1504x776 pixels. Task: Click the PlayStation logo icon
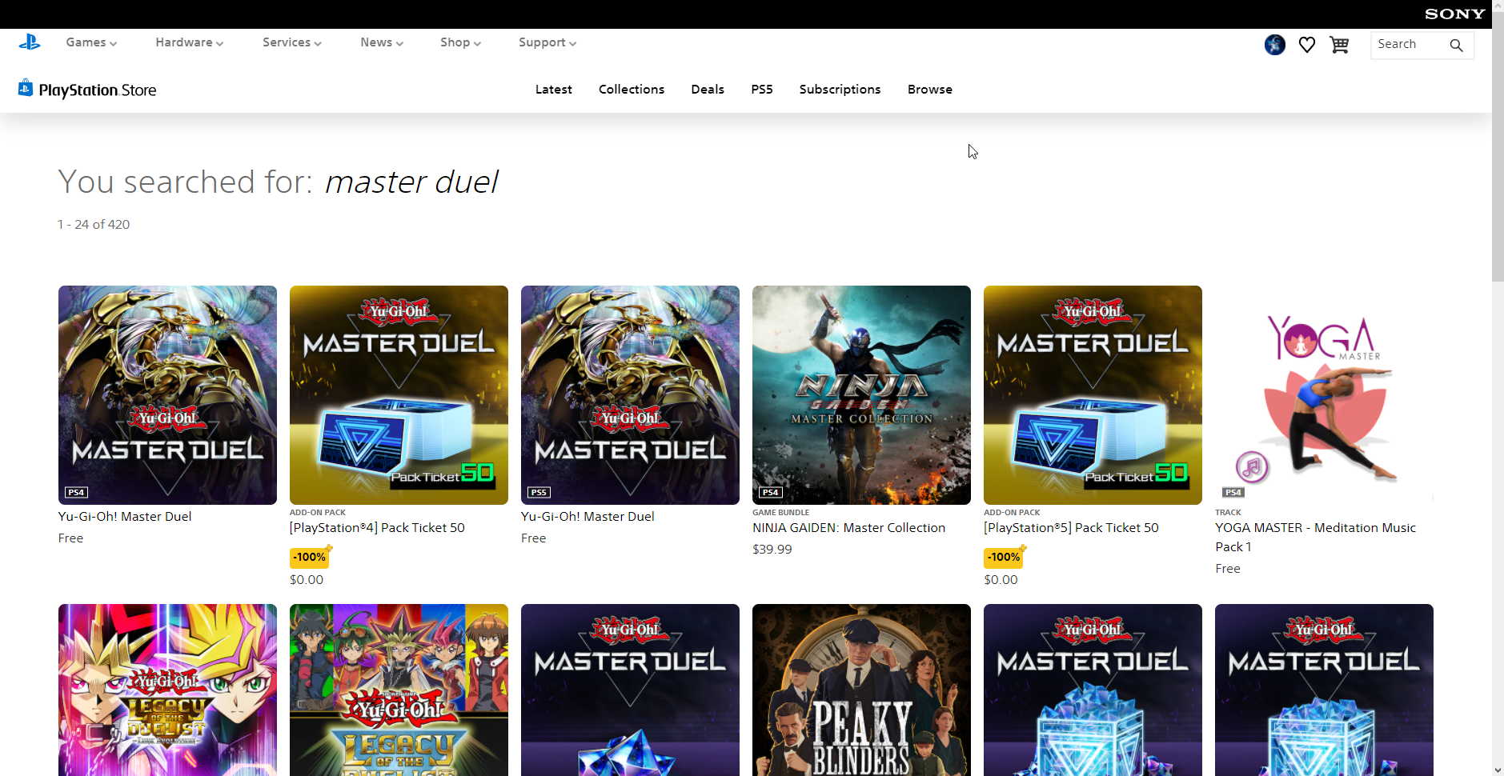coord(30,42)
